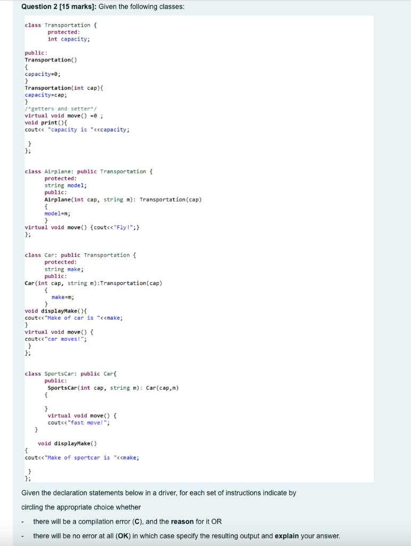
Task: Click the 'public:' label below 'int capacity;'
Action: (36, 53)
